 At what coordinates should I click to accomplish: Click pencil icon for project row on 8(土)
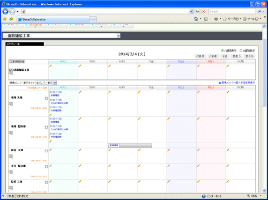coord(168,66)
